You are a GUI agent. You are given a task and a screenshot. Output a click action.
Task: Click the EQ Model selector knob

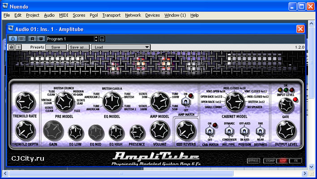point(112,102)
